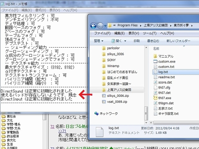Select SONY folder in navigation tree
199x149 pixels.
pos(109,60)
